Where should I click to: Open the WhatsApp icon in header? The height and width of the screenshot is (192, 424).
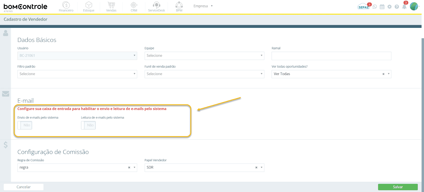[x=375, y=7]
